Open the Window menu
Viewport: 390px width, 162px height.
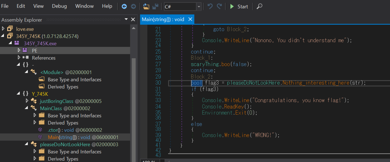point(84,6)
